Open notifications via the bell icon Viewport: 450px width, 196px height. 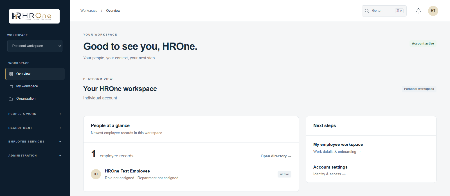pos(418,11)
